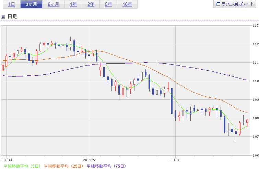Click the 2019/6 axis date label

point(175,160)
